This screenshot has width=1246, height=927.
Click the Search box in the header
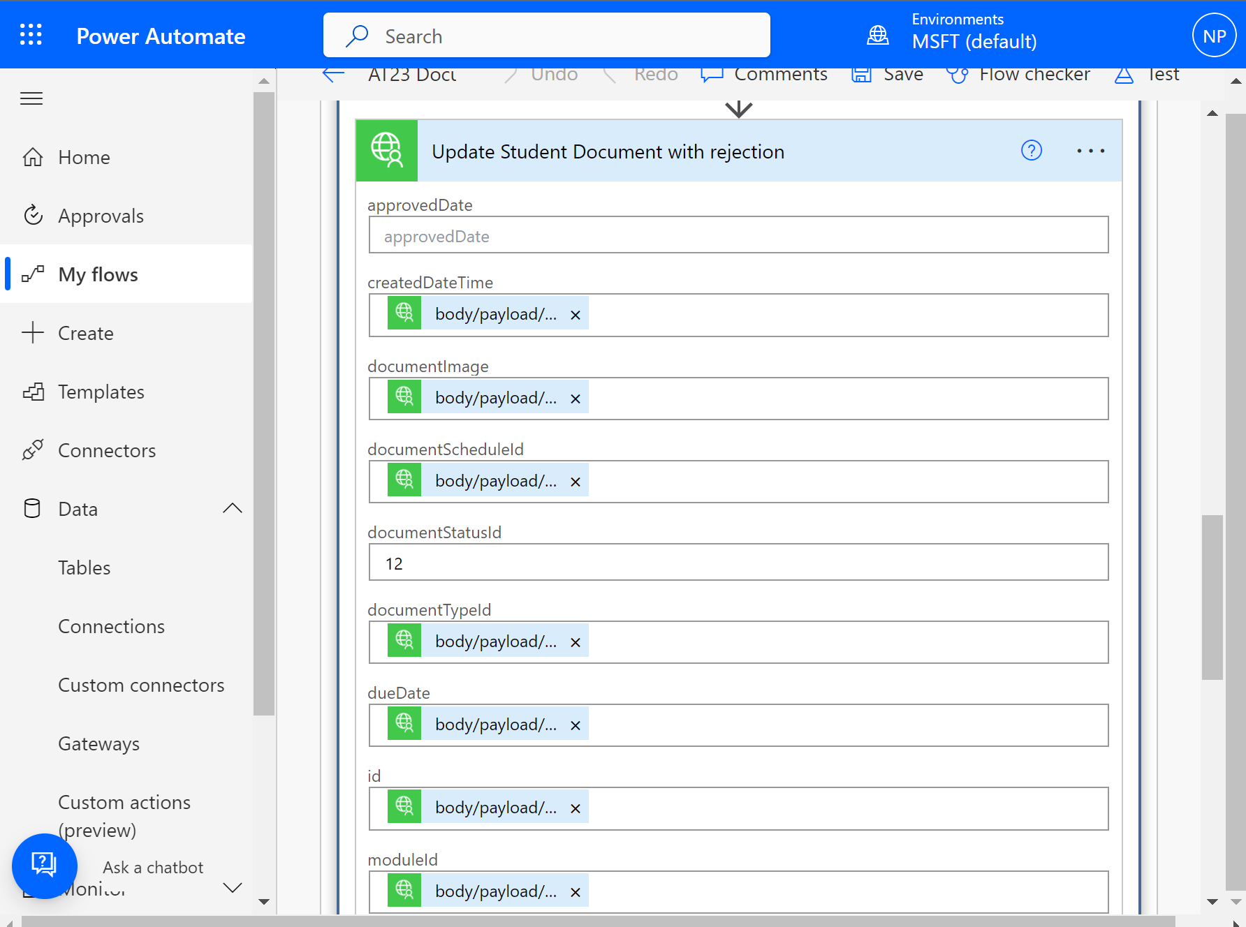546,35
